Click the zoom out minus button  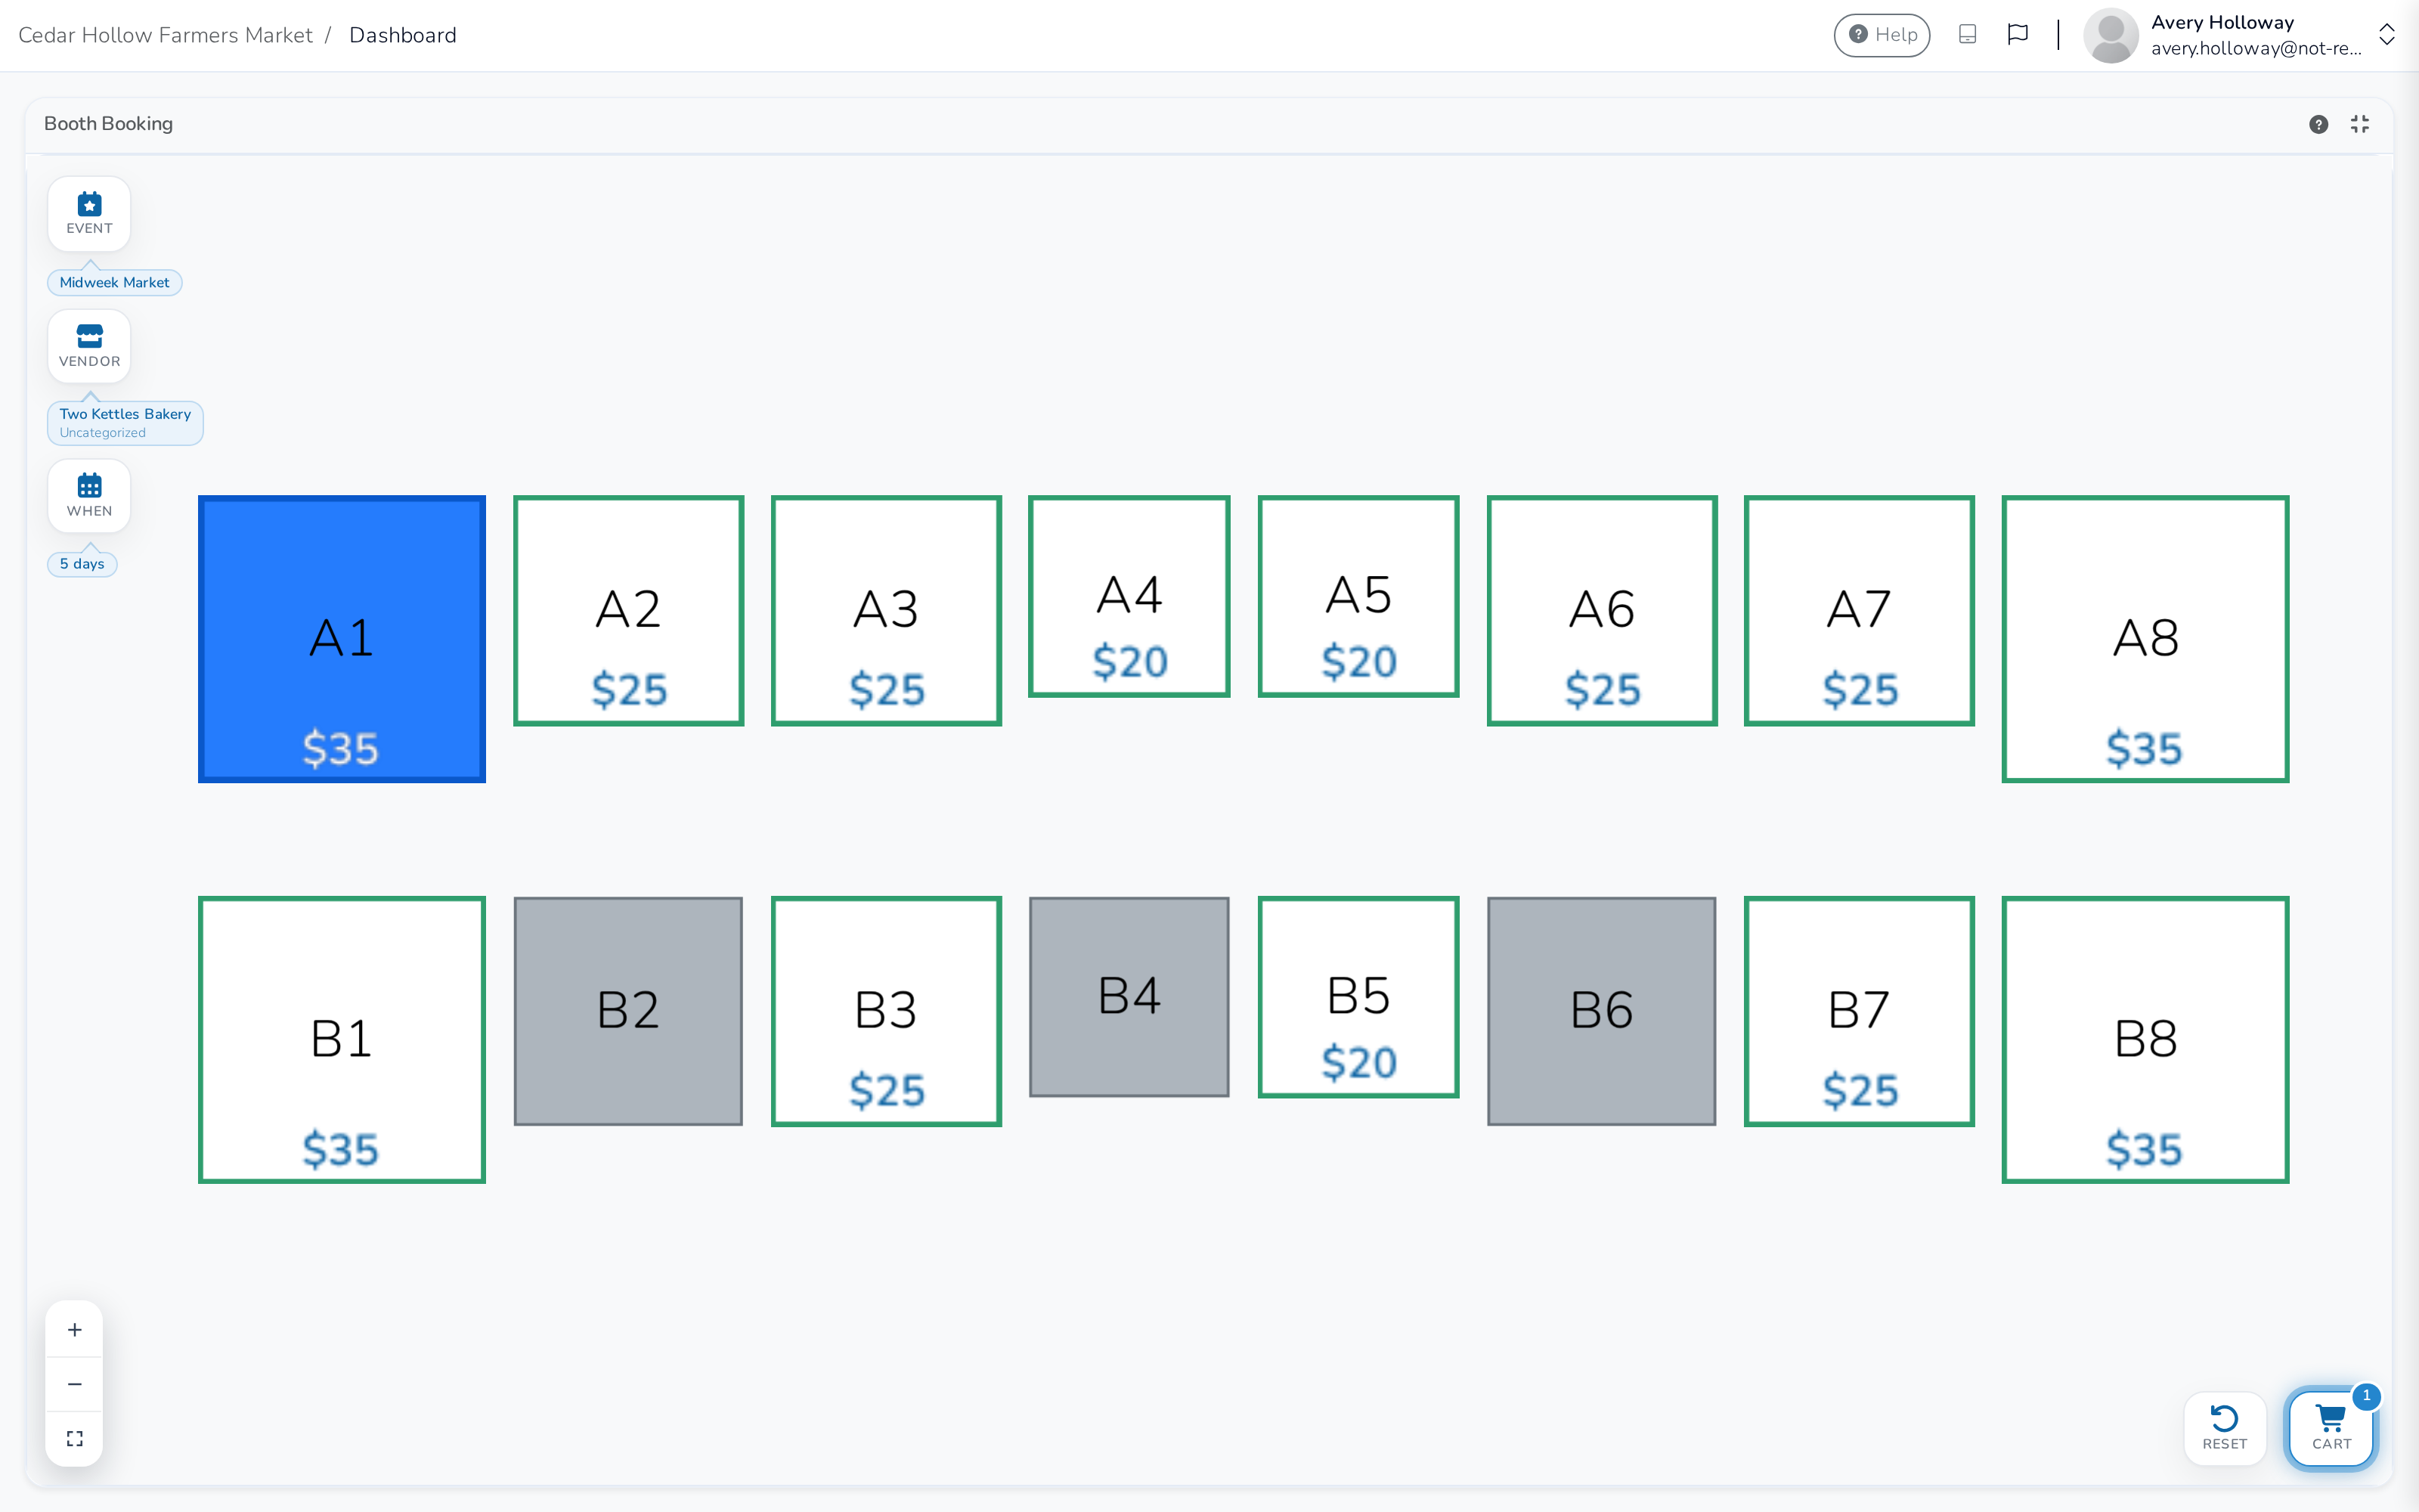74,1384
